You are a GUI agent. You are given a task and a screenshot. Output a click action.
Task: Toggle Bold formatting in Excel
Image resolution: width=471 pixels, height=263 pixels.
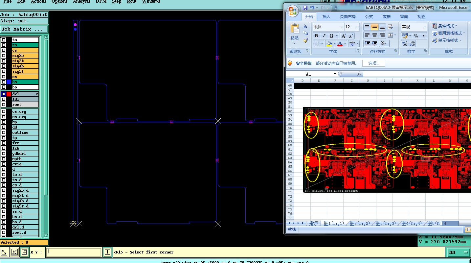click(316, 36)
